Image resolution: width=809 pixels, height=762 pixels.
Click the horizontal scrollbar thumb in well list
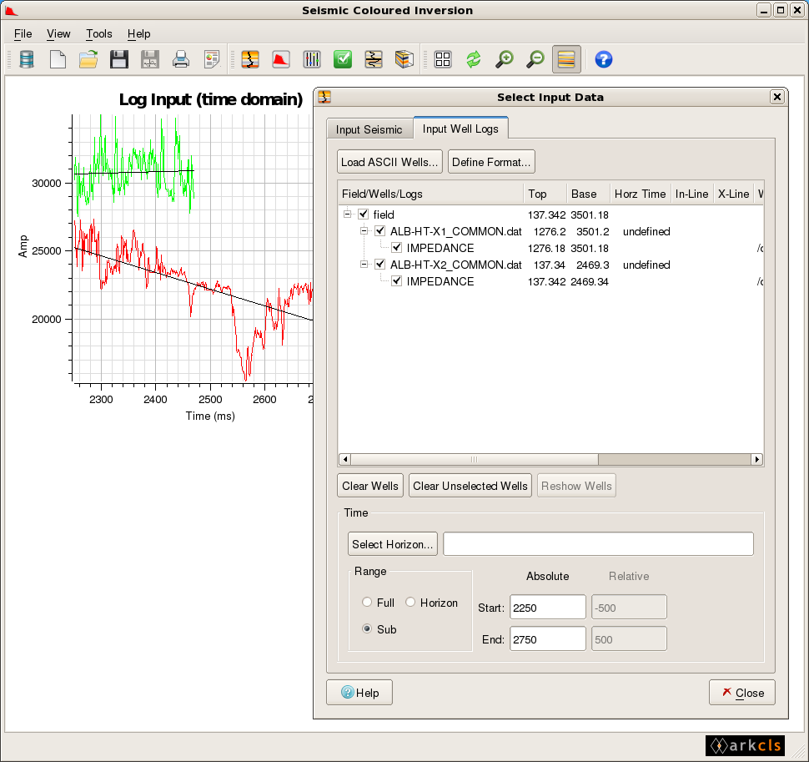475,459
